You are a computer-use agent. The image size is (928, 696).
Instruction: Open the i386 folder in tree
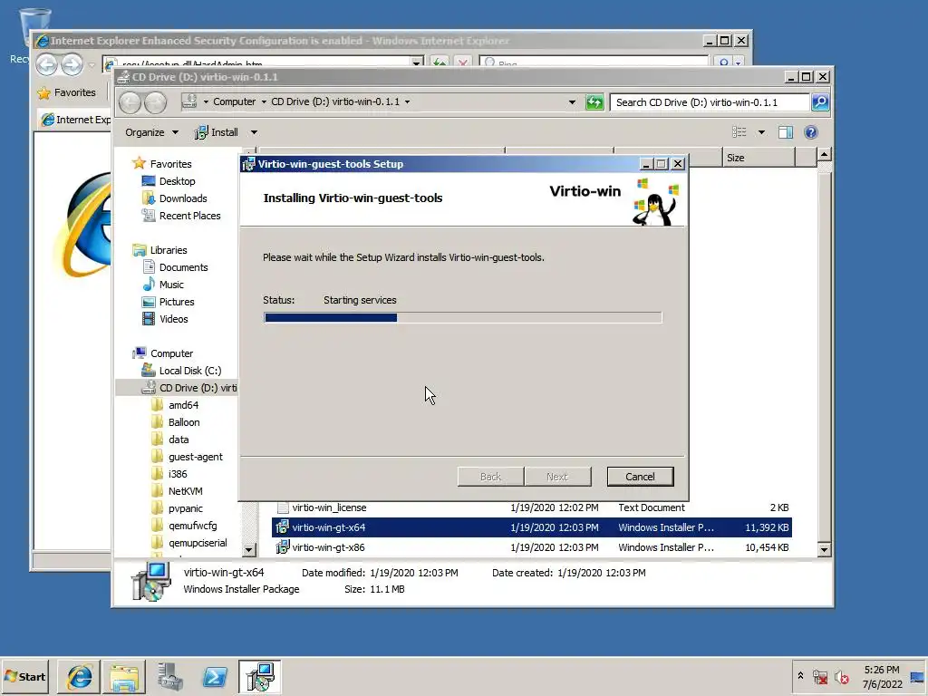177,473
